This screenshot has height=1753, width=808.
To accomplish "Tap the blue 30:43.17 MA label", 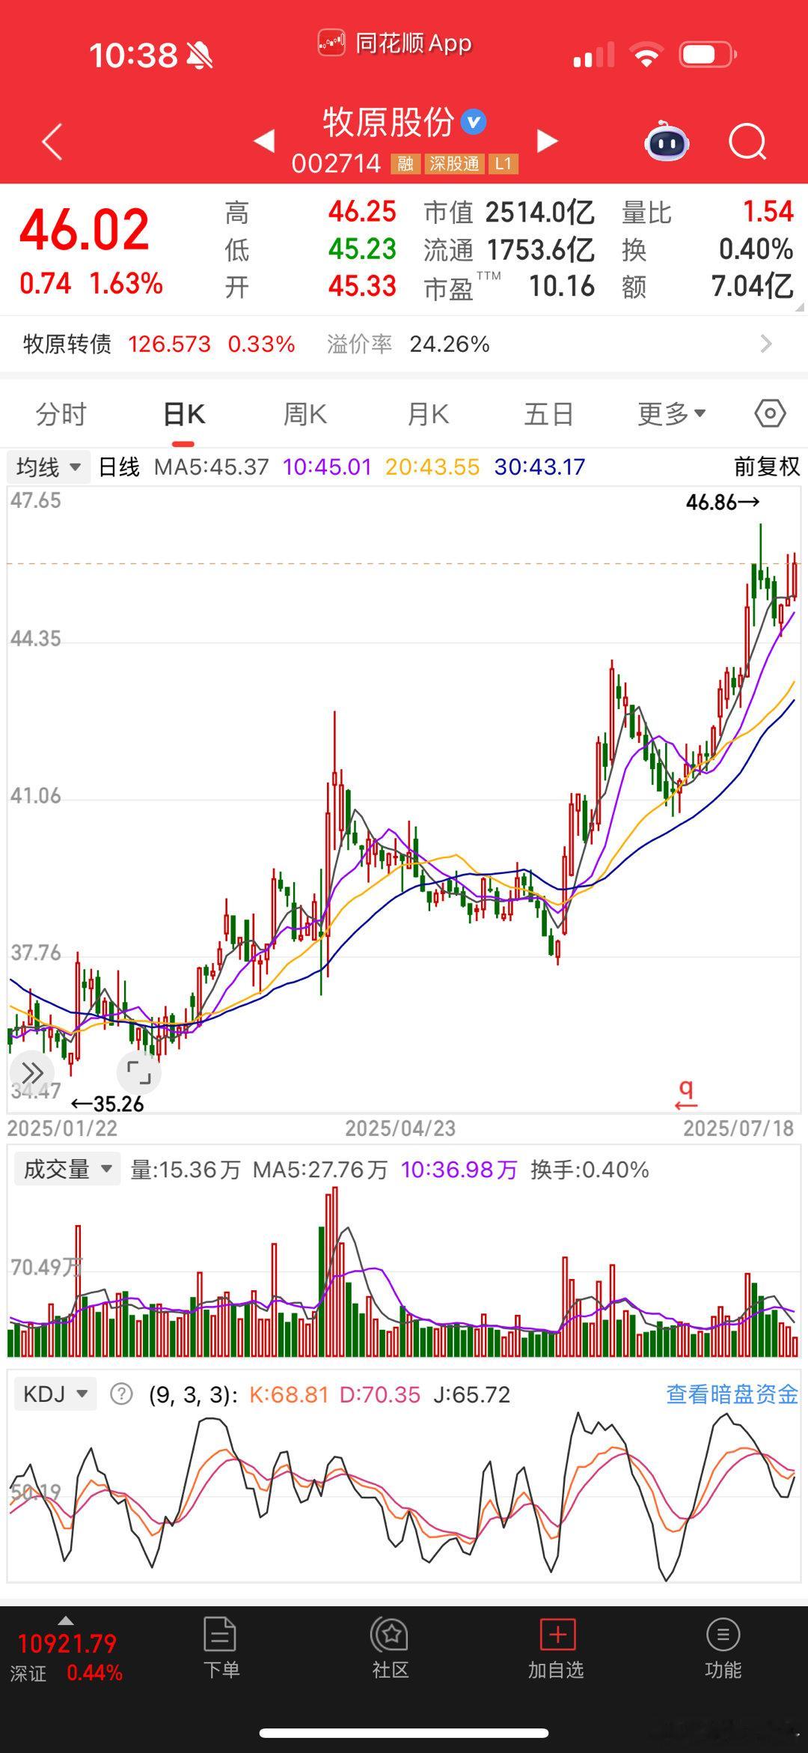I will pyautogui.click(x=539, y=467).
